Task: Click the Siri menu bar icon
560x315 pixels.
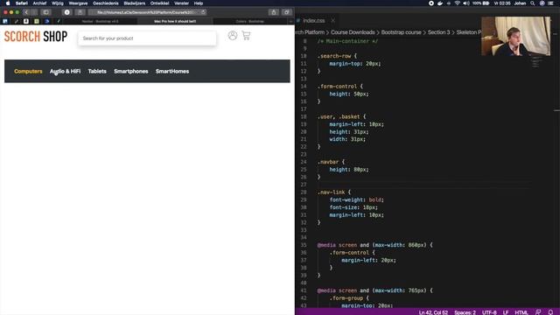Action: (542, 3)
